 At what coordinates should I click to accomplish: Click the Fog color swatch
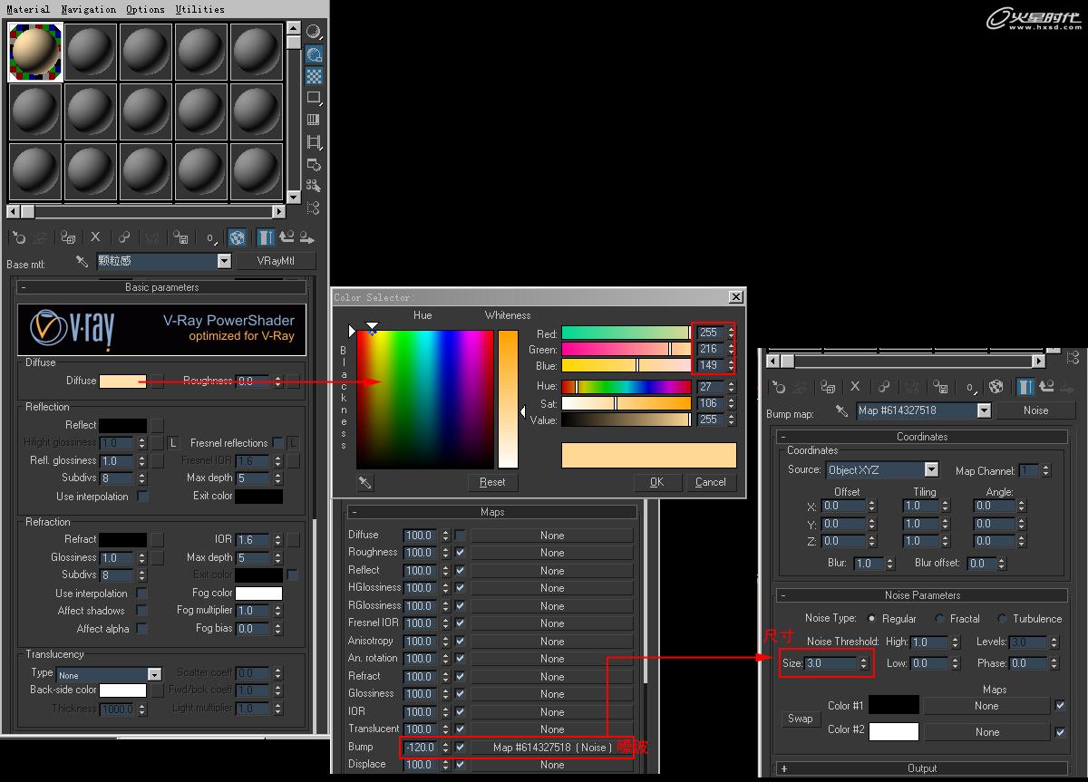pyautogui.click(x=259, y=594)
